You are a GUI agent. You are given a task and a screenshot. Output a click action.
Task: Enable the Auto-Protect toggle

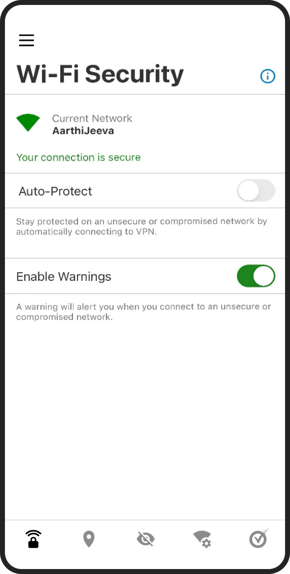coord(256,191)
